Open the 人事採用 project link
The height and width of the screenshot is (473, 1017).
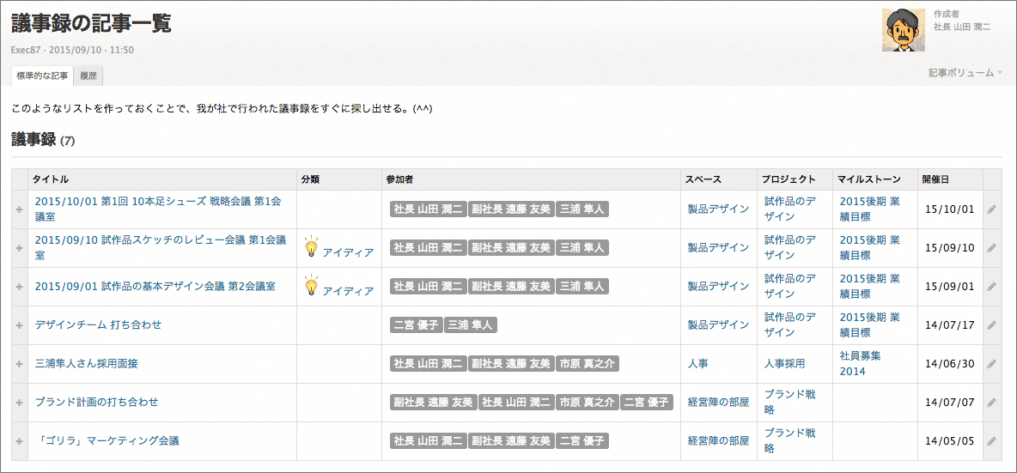pyautogui.click(x=785, y=363)
